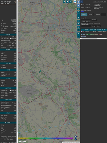The image size is (107, 143).
Task: Click the U map button
Action: [x=64, y=2]
